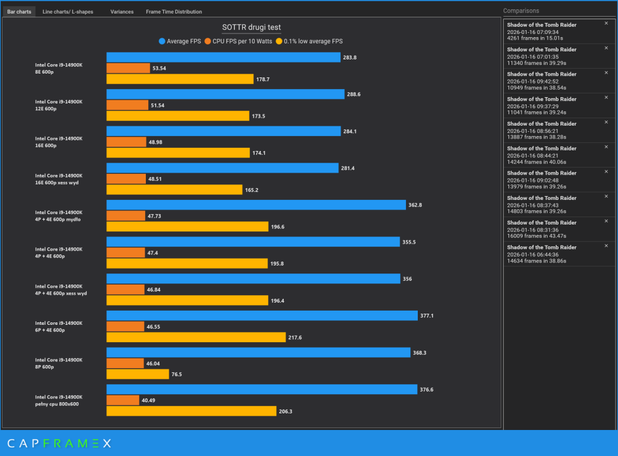The width and height of the screenshot is (618, 456).
Task: Toggle the Average FPS legend series
Action: click(180, 41)
